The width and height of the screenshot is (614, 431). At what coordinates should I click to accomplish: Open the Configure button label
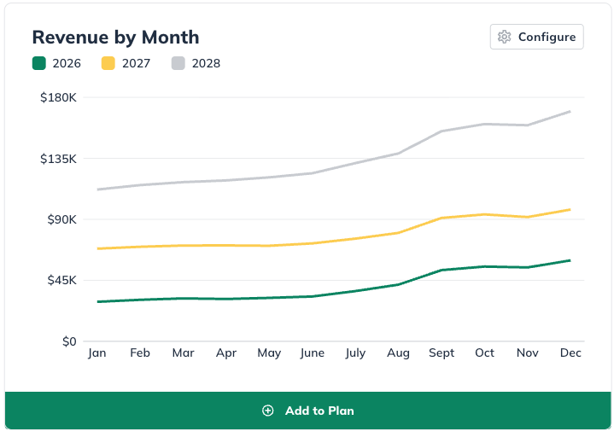pos(547,37)
